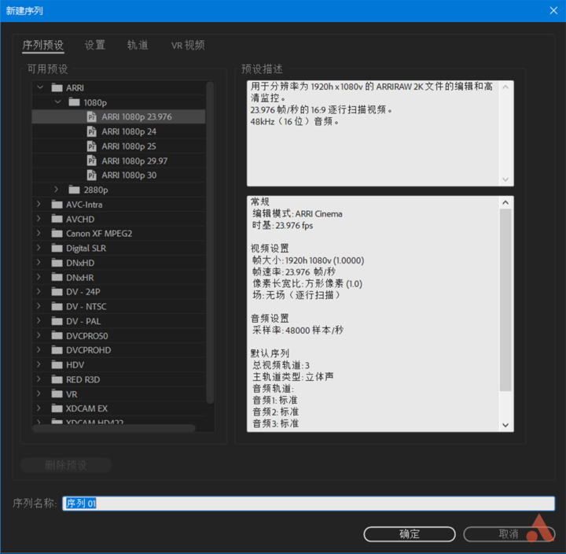566x554 pixels.
Task: Click the preset details scroll down arrow
Action: 505,425
